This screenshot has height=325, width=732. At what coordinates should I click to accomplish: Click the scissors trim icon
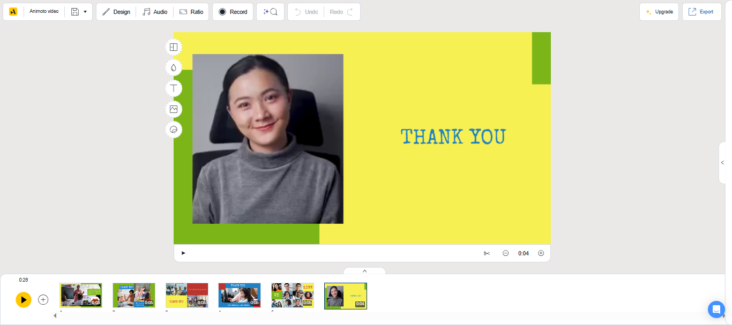(487, 253)
